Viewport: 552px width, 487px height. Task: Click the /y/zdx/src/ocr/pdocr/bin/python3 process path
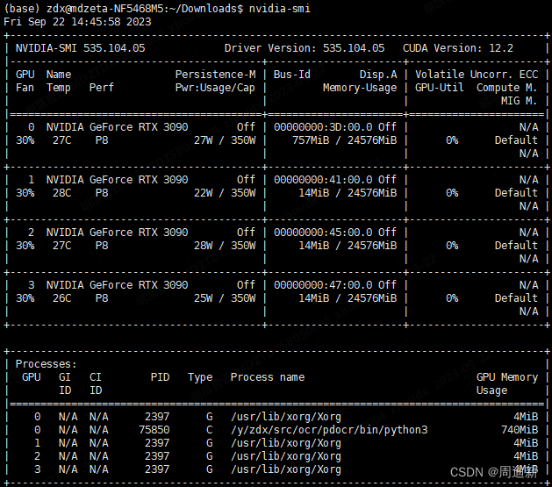coord(329,430)
